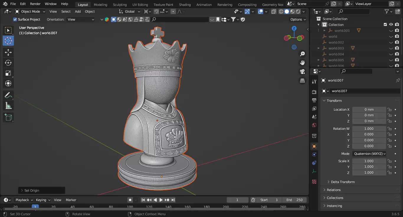403x217 pixels.
Task: Select the Measure tool
Action: click(x=8, y=105)
